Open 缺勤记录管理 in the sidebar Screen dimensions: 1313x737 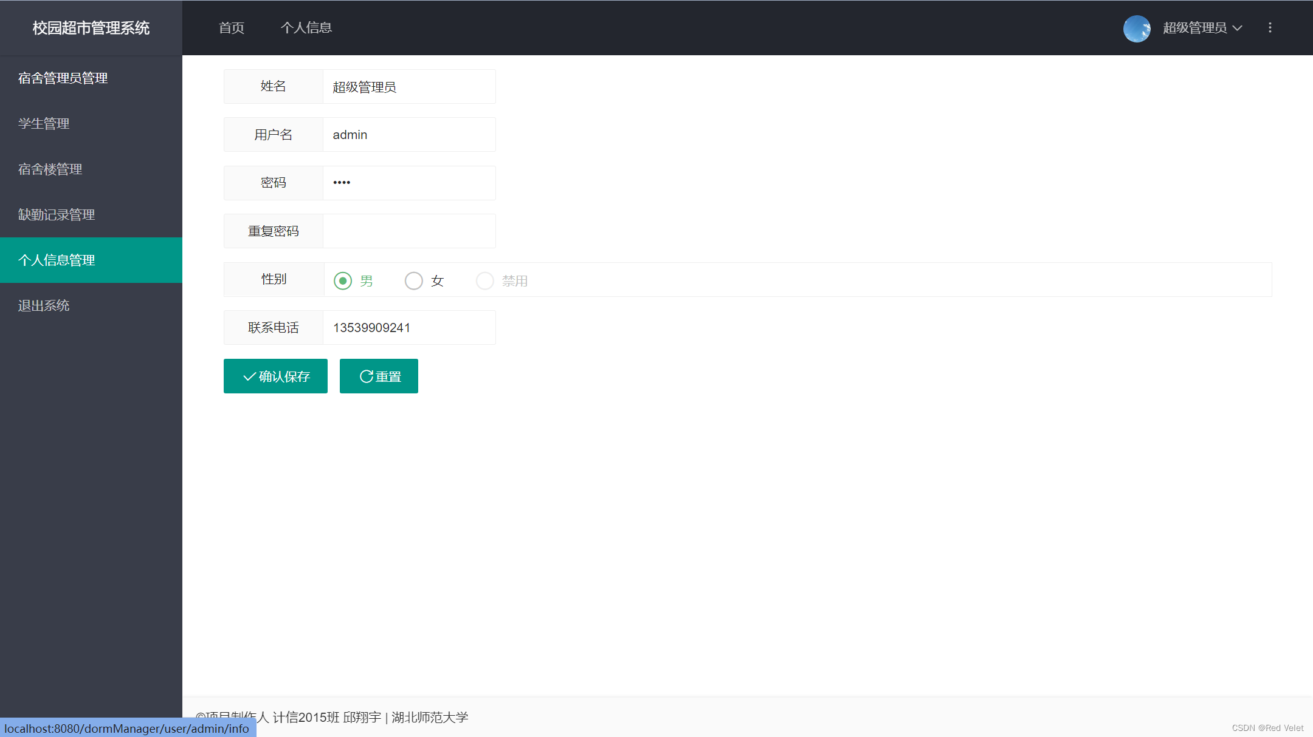pyautogui.click(x=91, y=215)
